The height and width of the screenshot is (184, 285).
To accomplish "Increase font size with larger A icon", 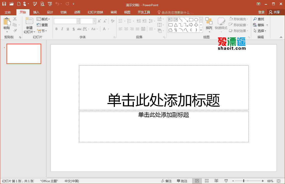I will coord(99,21).
